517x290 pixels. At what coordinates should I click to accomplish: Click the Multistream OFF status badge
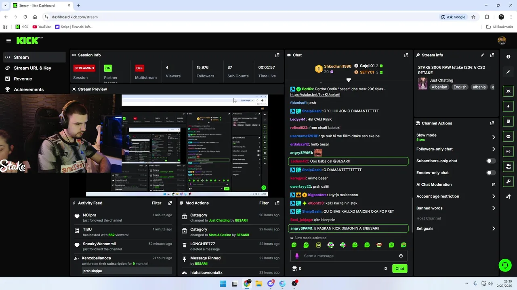tap(139, 68)
